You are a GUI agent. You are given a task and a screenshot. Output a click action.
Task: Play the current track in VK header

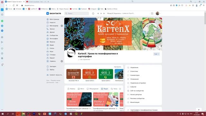coord(101,14)
